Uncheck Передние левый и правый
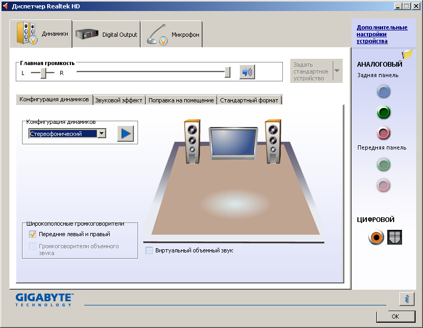This screenshot has height=328, width=423. (33, 234)
